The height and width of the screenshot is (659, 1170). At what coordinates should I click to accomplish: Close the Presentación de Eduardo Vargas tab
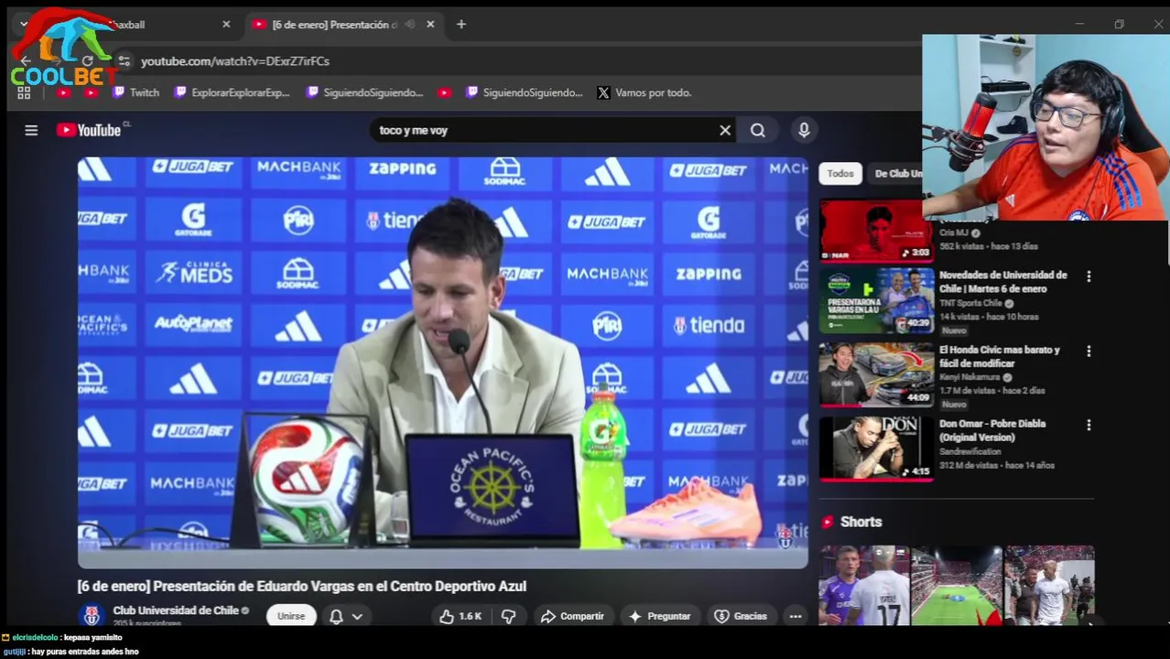point(430,25)
